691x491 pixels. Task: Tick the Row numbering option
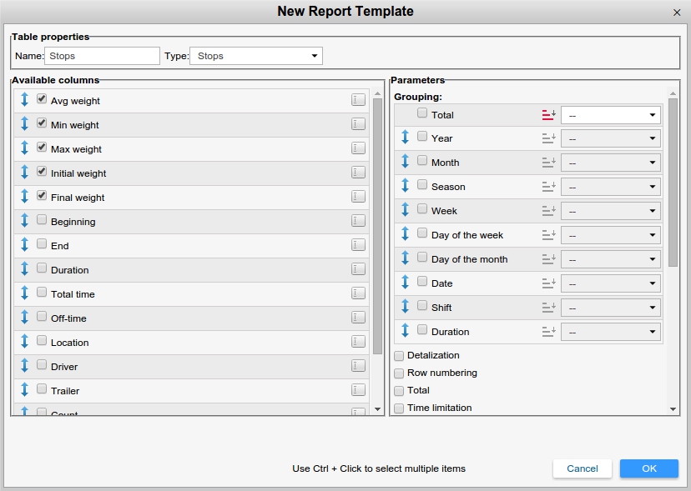click(x=399, y=373)
